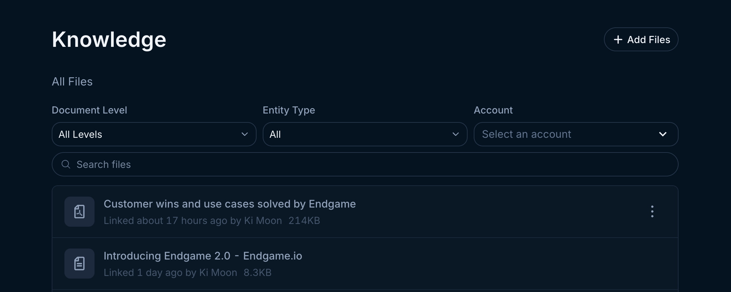Open the three-dot menu for Customer wins file

(x=652, y=211)
